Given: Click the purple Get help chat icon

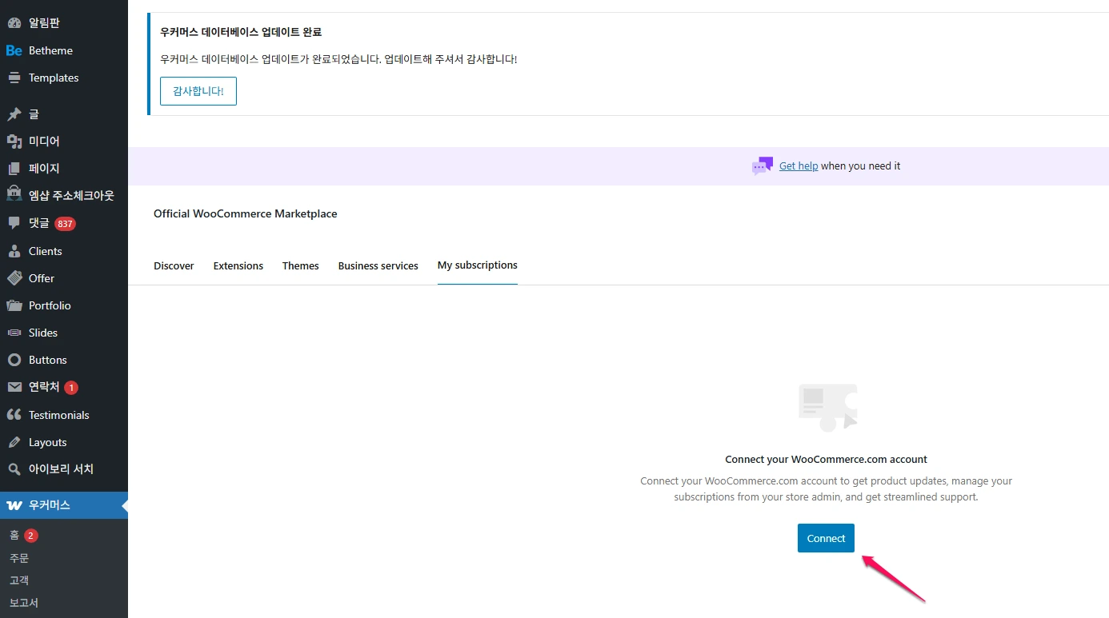Looking at the screenshot, I should pyautogui.click(x=761, y=165).
